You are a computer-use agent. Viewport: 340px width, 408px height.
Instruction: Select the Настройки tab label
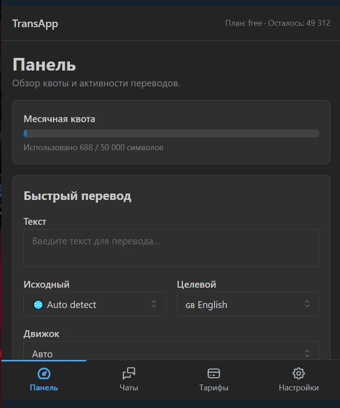click(299, 388)
